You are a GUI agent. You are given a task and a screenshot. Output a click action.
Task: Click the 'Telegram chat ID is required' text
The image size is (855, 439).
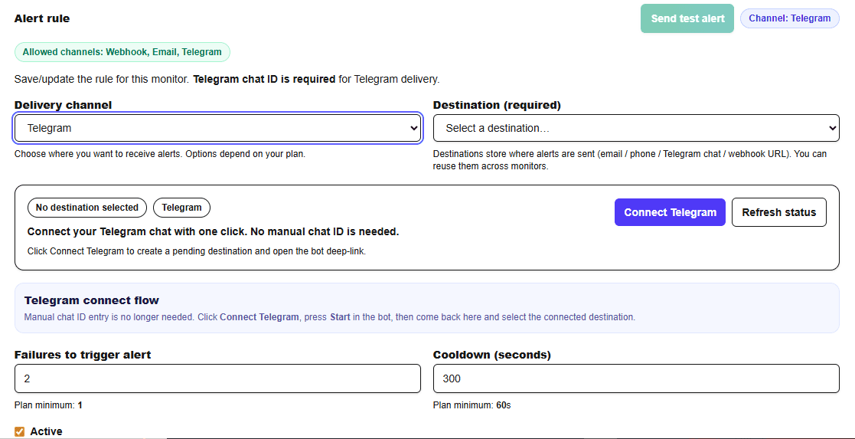265,79
